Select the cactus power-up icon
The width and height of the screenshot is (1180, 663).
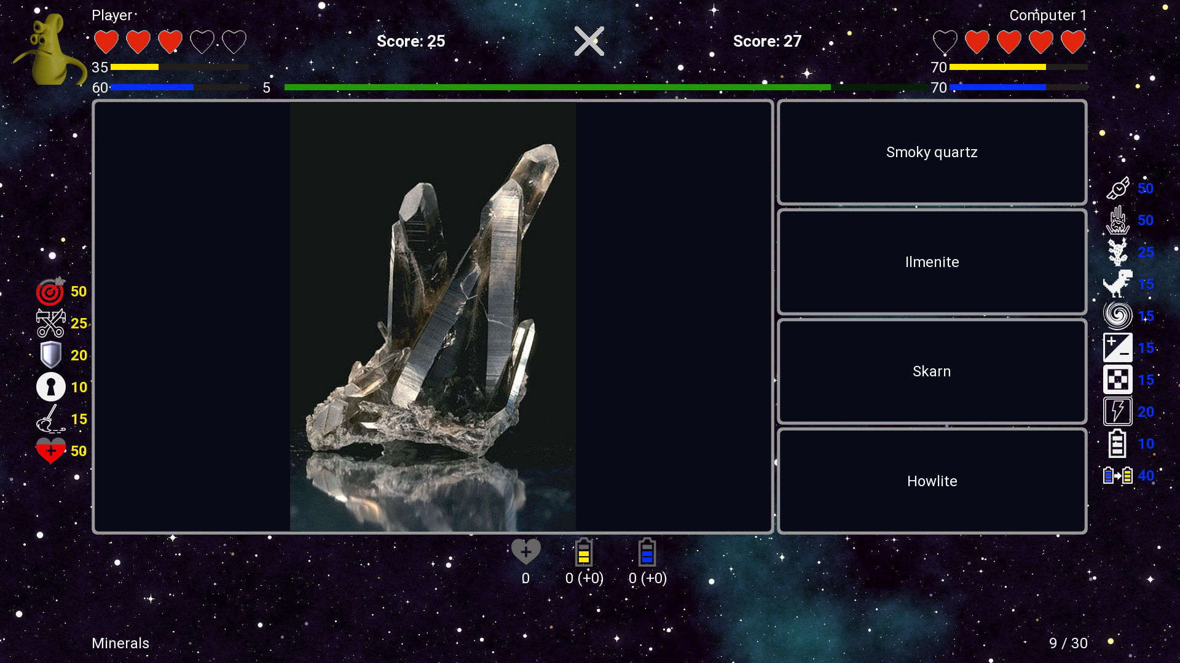point(1118,253)
